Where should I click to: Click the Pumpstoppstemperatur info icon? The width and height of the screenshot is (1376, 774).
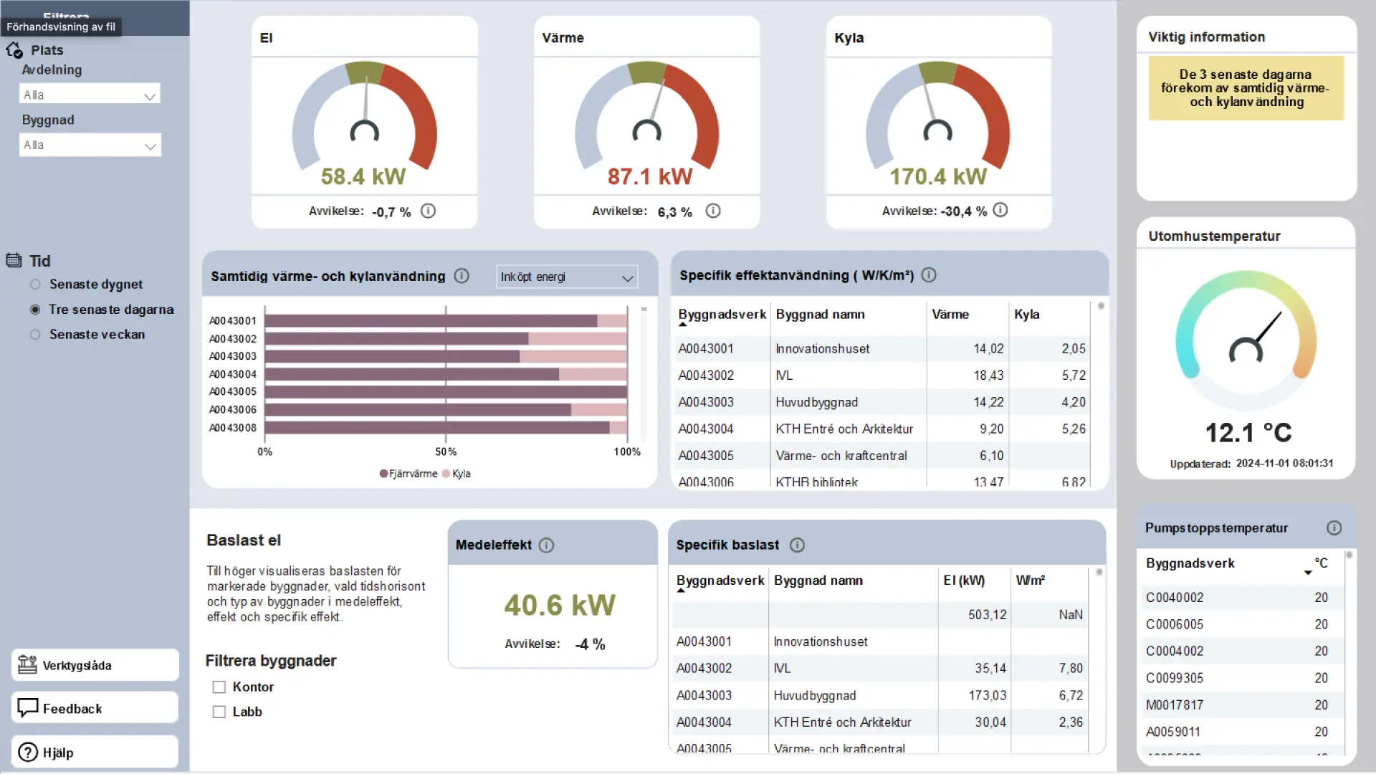pyautogui.click(x=1334, y=528)
